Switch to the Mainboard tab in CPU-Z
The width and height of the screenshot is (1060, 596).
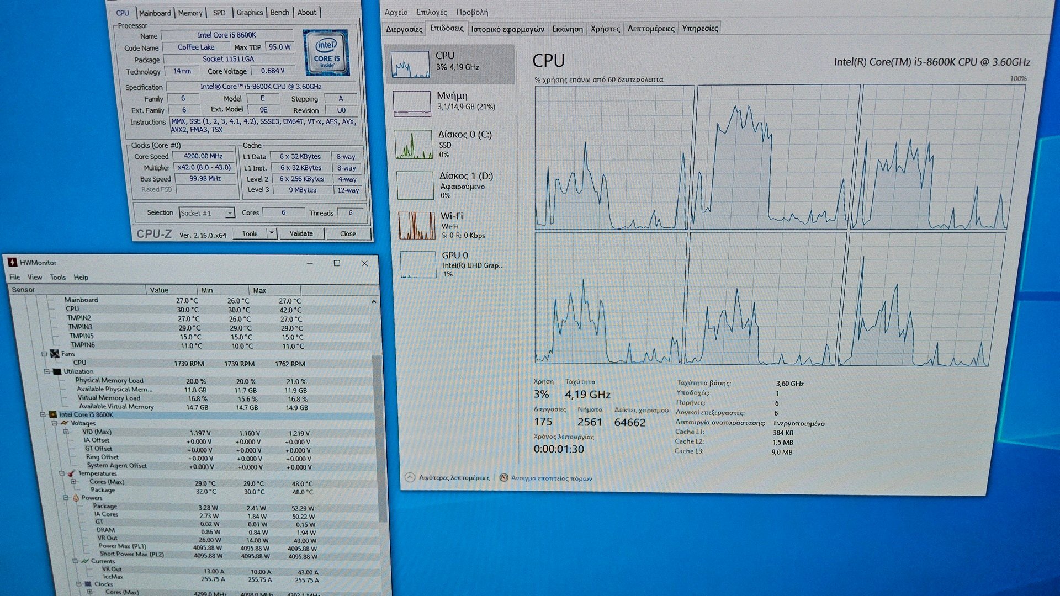pyautogui.click(x=155, y=13)
